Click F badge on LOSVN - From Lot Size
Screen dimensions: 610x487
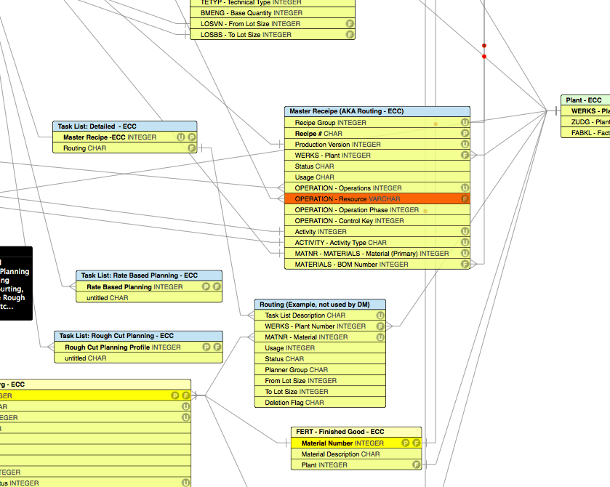coord(350,23)
